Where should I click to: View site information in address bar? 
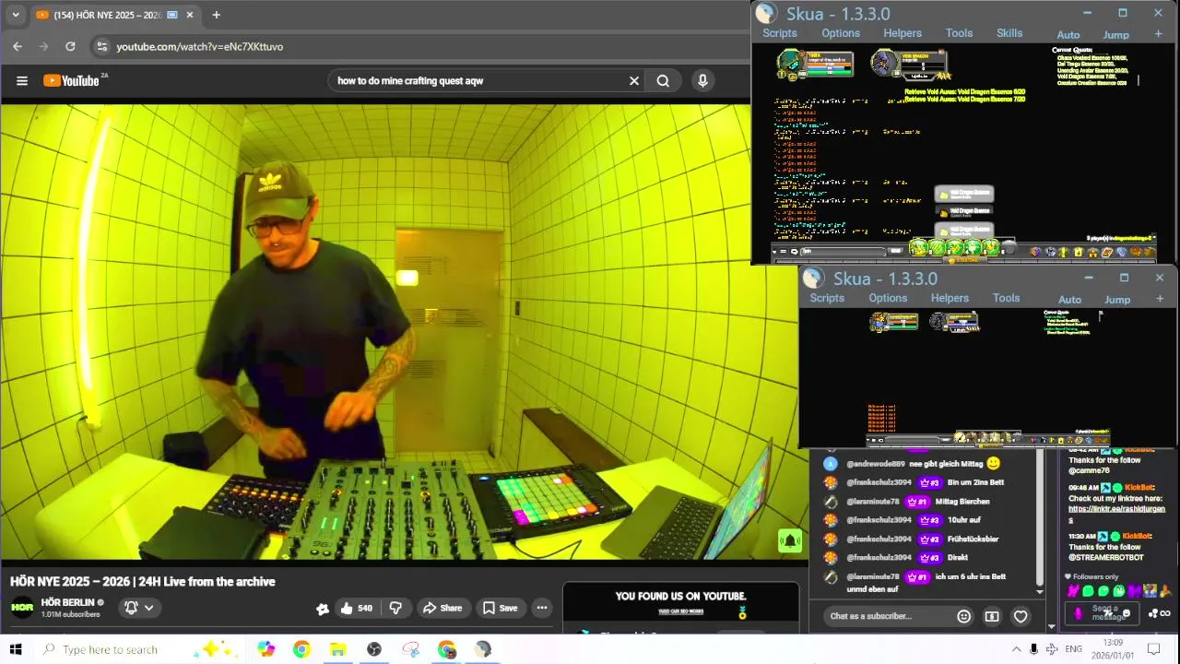tap(101, 46)
